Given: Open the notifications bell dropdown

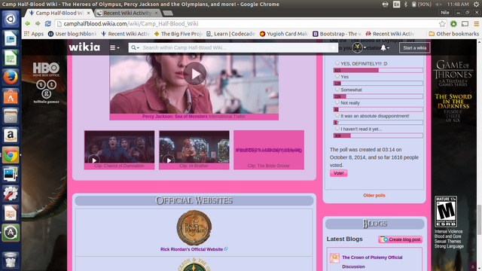Looking at the screenshot, I should (385, 47).
